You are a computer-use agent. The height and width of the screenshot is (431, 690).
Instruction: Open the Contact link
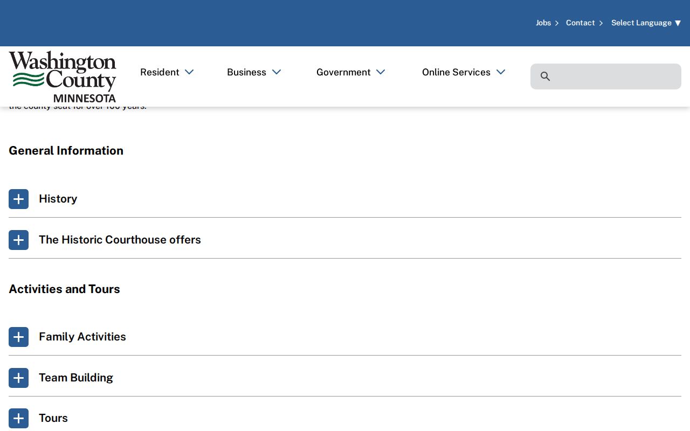click(580, 23)
